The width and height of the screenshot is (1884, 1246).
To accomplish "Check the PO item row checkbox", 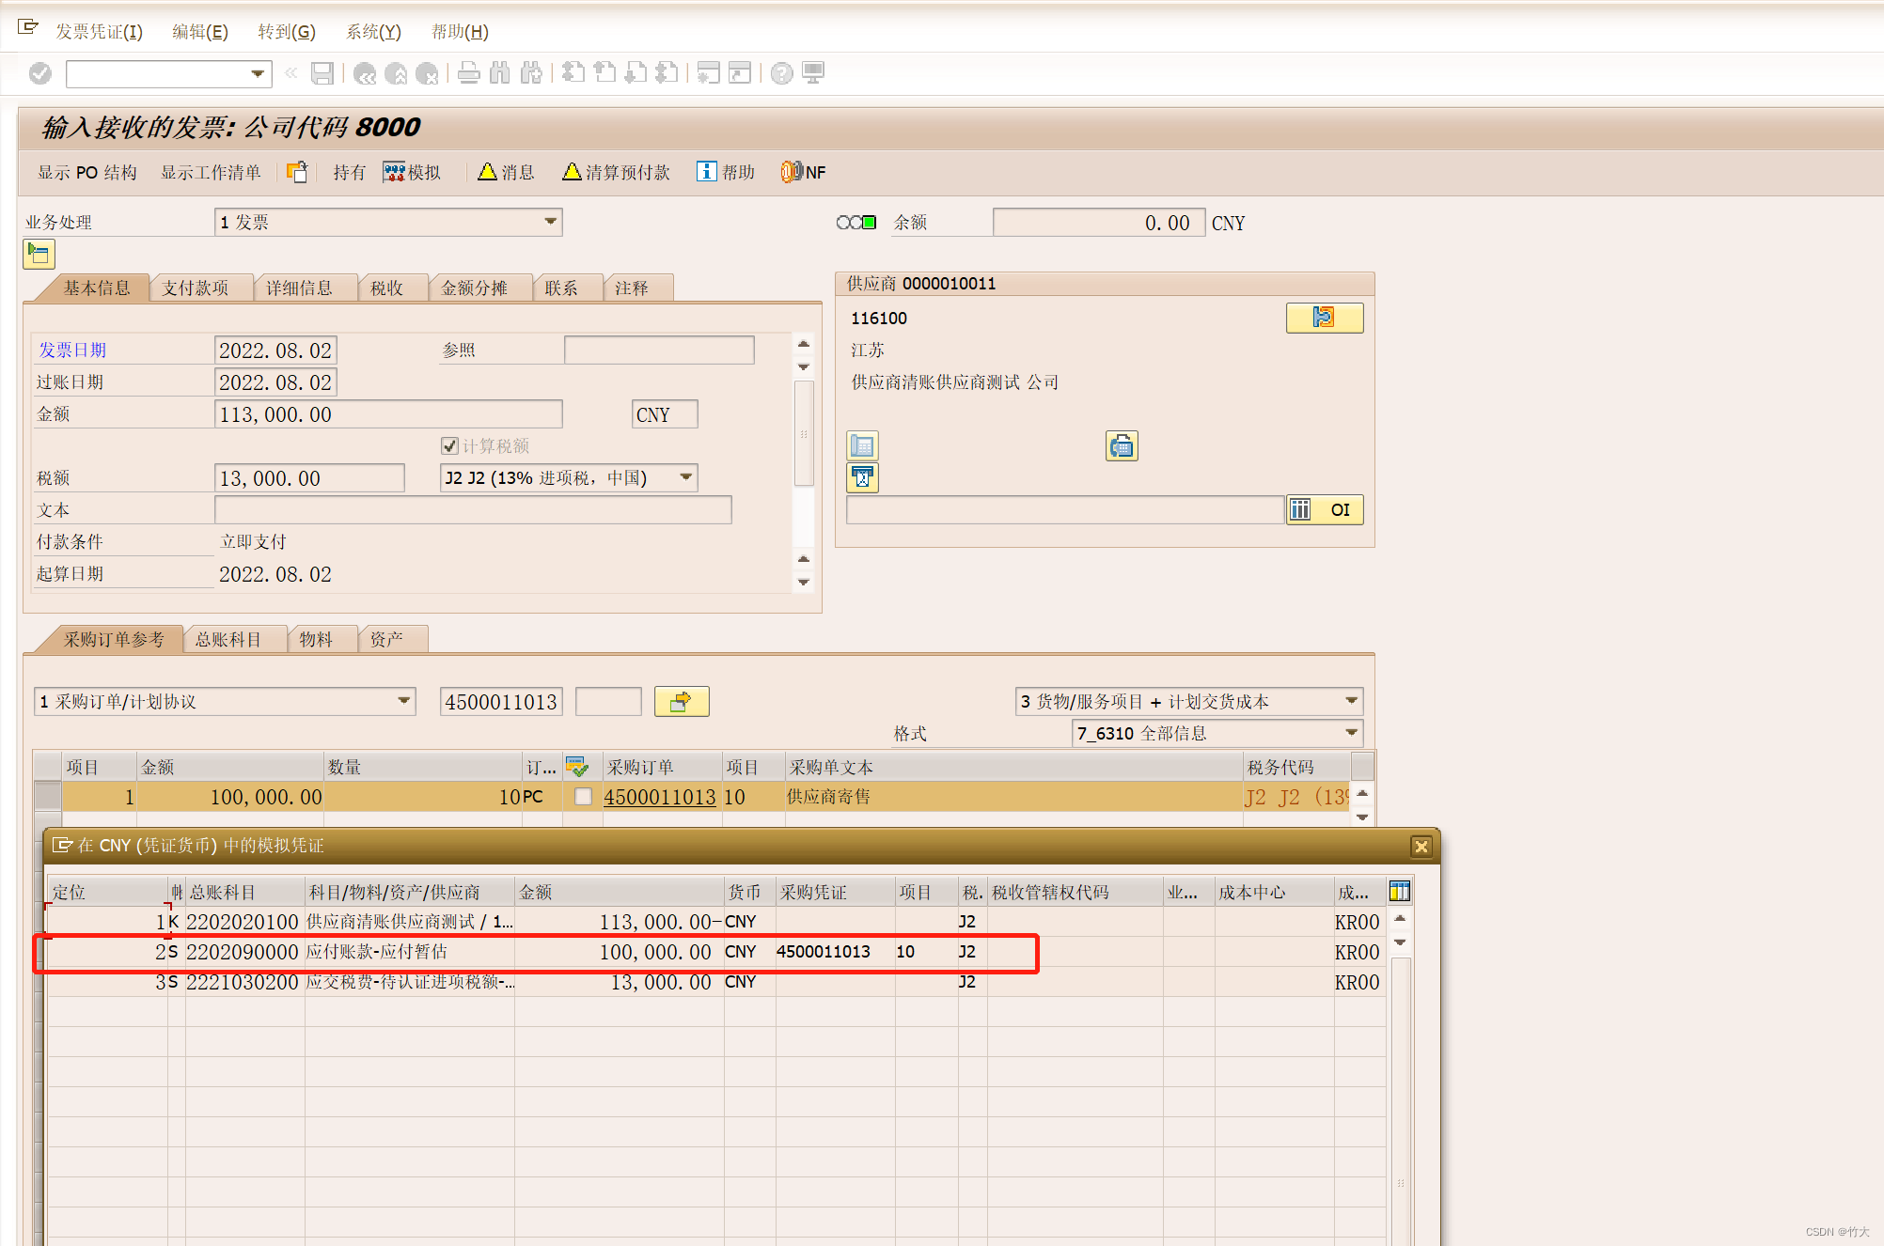I will [583, 797].
